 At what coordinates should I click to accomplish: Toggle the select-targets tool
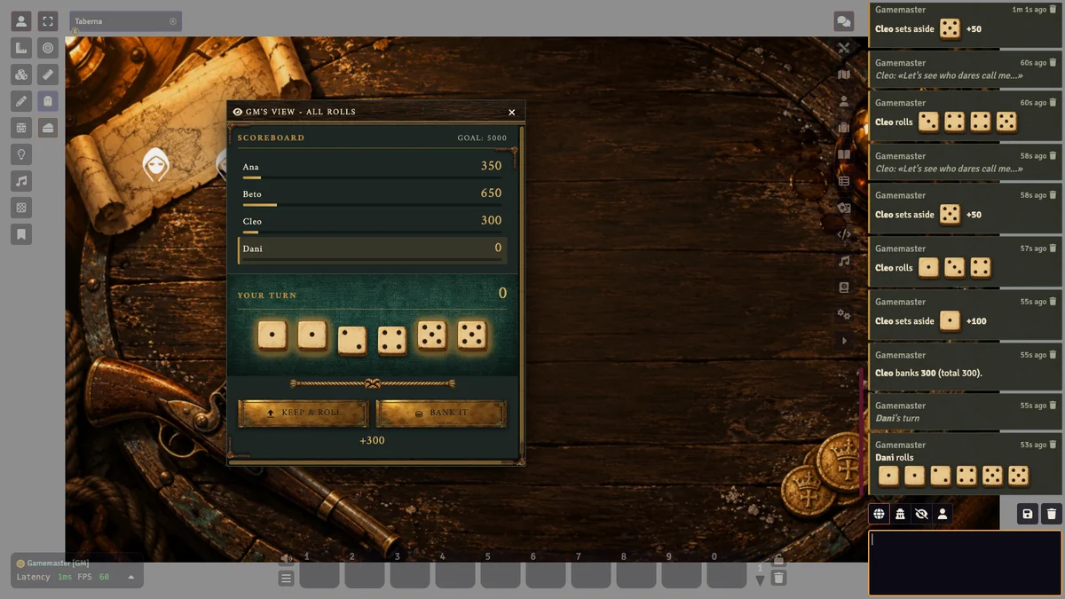[x=48, y=21]
